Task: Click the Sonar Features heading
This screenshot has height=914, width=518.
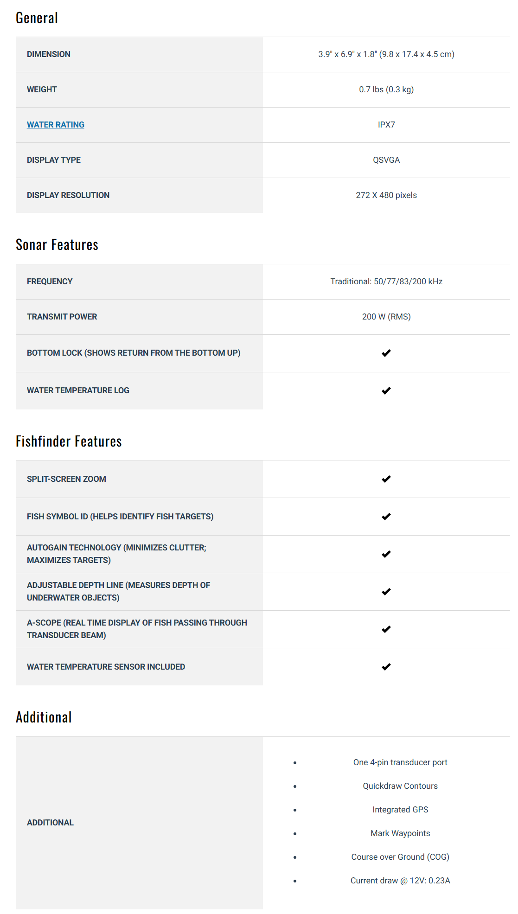Action: tap(57, 245)
